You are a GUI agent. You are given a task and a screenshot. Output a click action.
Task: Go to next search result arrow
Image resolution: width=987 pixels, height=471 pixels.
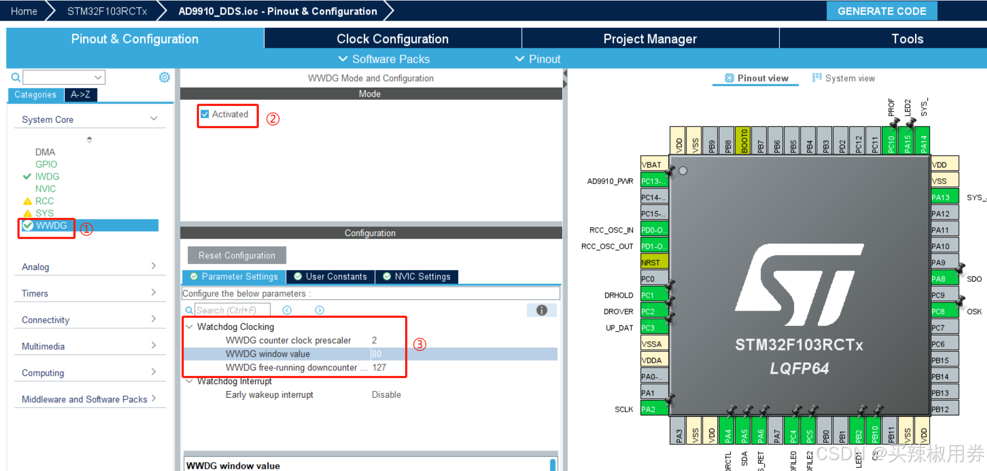click(x=320, y=310)
